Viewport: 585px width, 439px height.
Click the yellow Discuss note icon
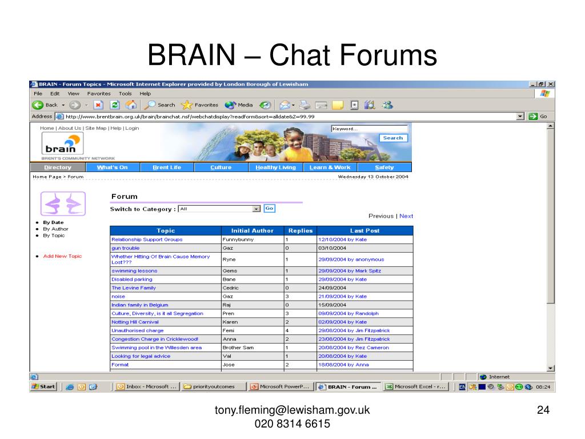[337, 105]
